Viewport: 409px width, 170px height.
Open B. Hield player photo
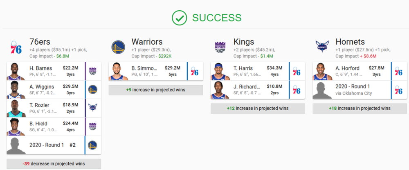tap(15, 127)
